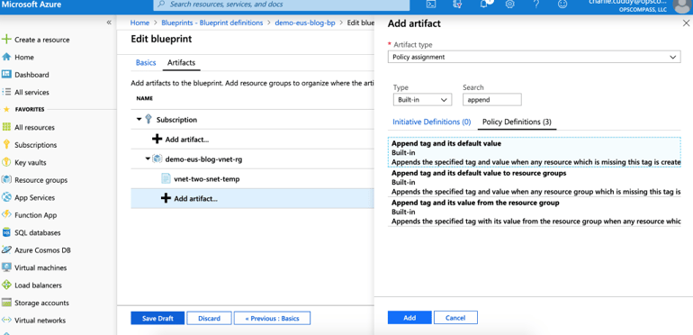Switch to Policy Definitions tab
Screen dimensions: 693x335
517,122
